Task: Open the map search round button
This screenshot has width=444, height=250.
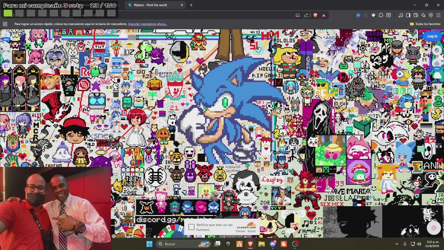Action: pos(437,50)
